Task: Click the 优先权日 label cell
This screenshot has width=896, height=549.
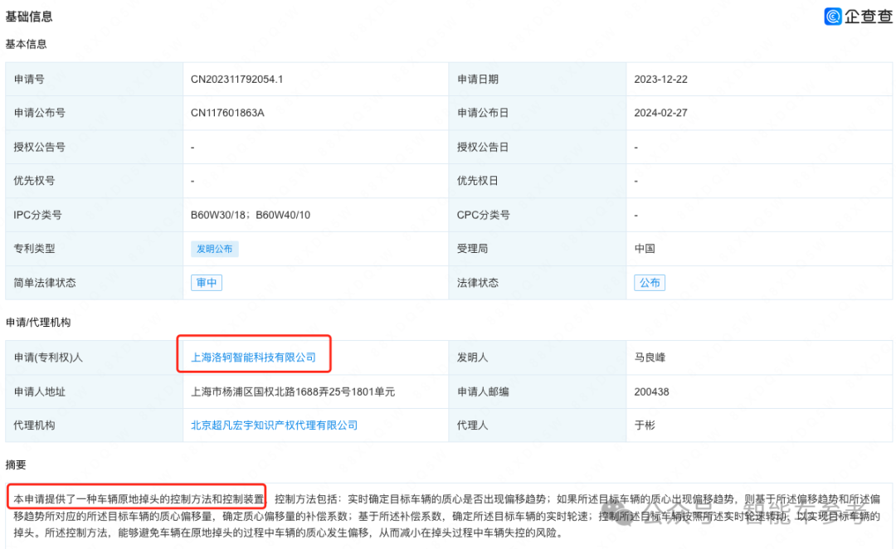Action: coord(537,181)
